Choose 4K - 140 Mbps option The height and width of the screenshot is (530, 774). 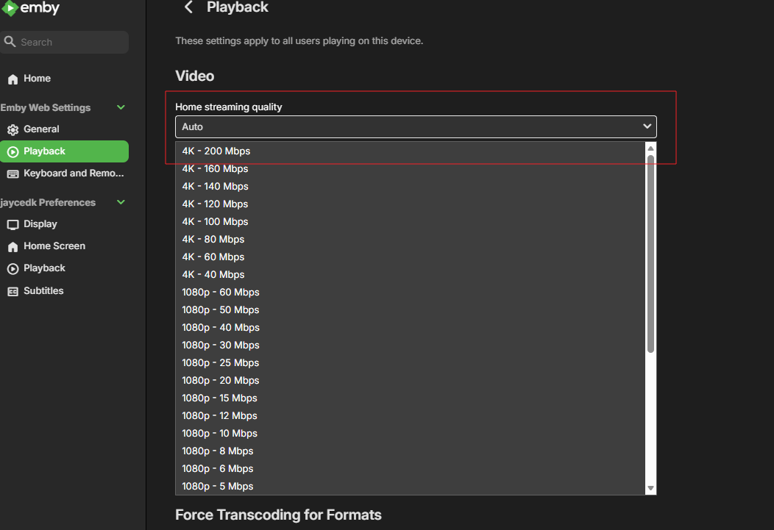pyautogui.click(x=411, y=187)
